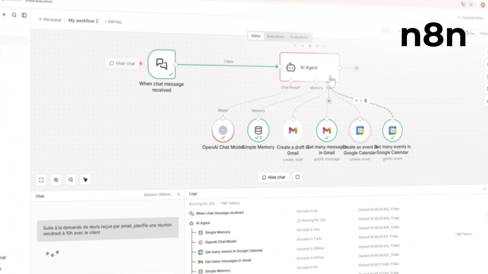This screenshot has height=274, width=488.
Task: Zoom in on the workflow canvas
Action: 56,180
